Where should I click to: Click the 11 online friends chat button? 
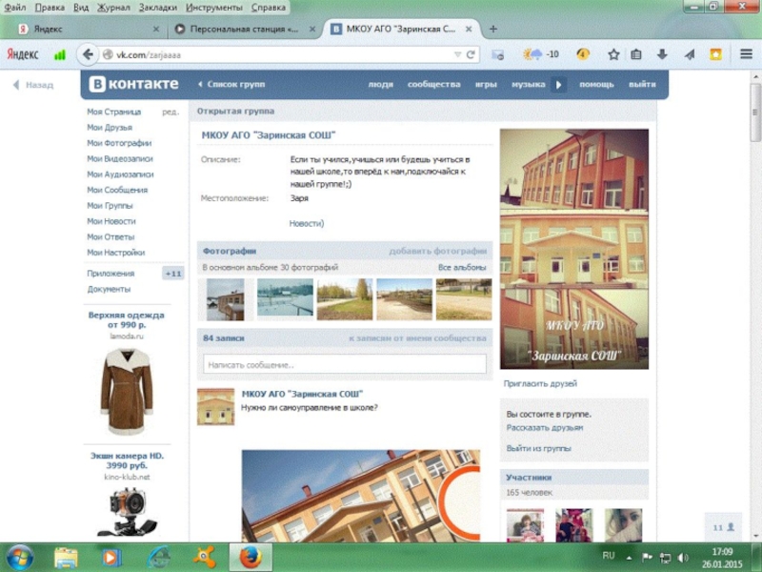pos(723,527)
